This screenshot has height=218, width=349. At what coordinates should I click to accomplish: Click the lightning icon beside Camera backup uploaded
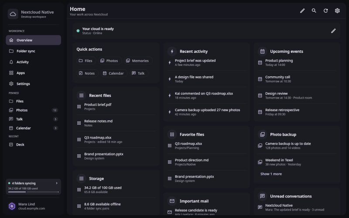[170, 112]
